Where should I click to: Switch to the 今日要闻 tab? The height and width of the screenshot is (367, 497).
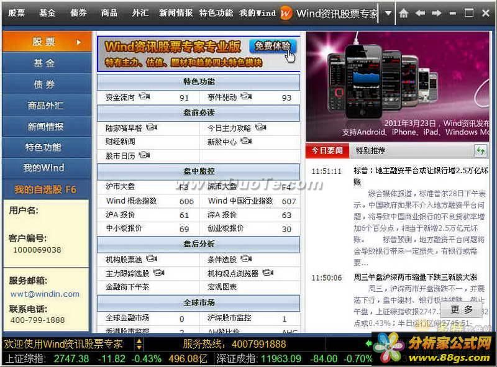tap(327, 150)
